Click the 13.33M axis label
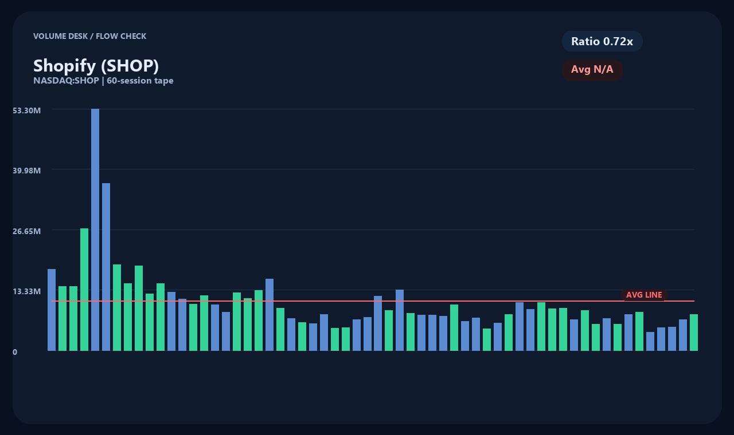Image resolution: width=734 pixels, height=435 pixels. [x=27, y=291]
